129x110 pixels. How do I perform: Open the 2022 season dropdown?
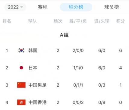(x=15, y=7)
